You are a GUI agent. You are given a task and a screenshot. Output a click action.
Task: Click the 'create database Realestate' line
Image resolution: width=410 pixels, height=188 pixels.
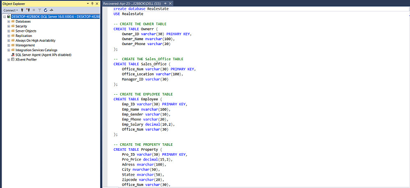tap(141, 9)
